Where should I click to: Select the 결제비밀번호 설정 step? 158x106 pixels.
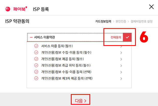point(142,21)
